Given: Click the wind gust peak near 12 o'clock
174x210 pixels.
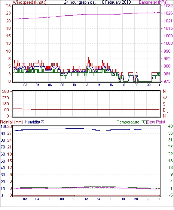Looking at the screenshot, I should (x=88, y=57).
